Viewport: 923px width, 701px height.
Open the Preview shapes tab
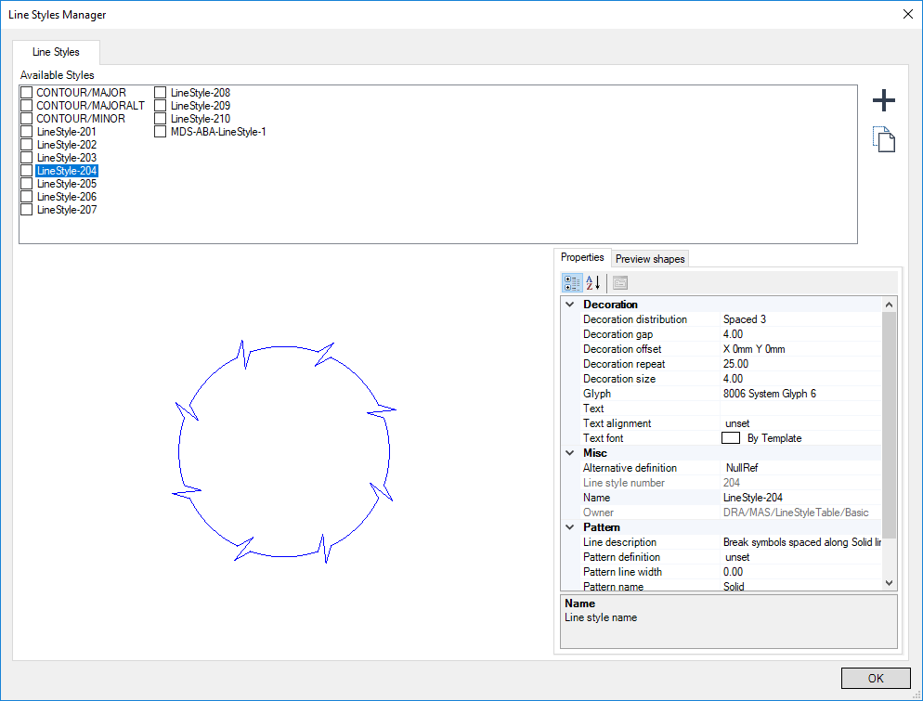[x=650, y=259]
